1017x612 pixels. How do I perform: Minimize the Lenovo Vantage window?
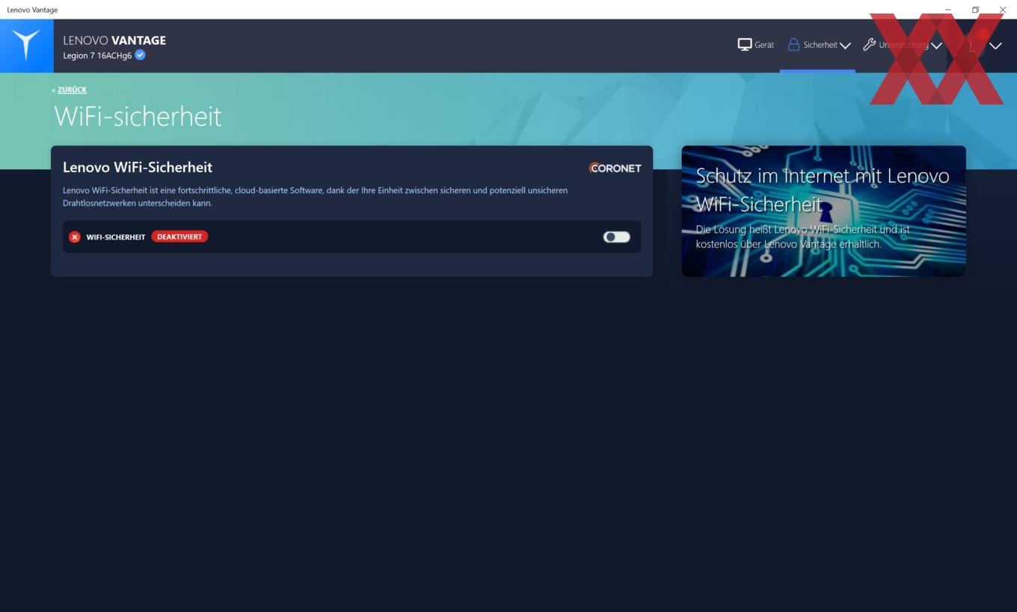click(948, 10)
